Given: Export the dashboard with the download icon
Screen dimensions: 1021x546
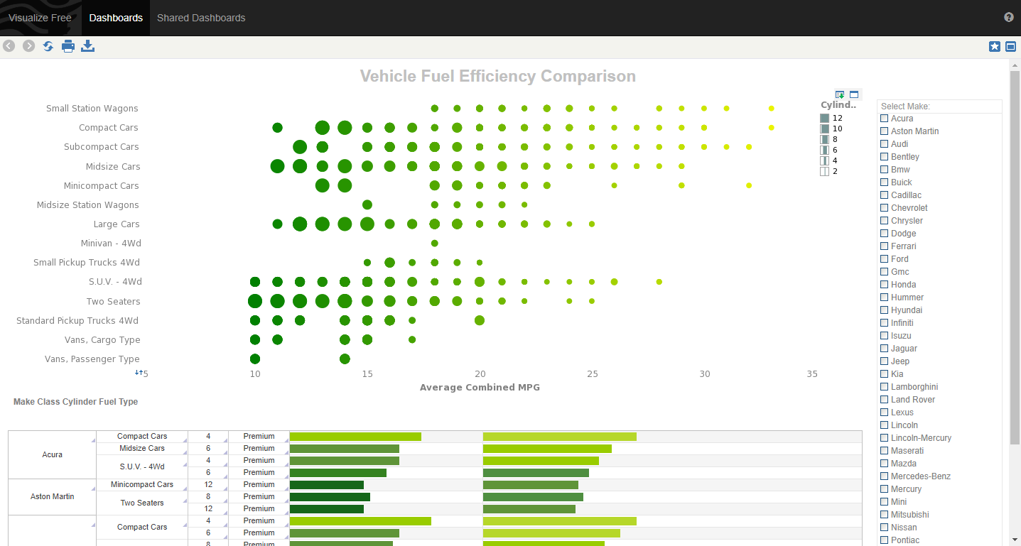Looking at the screenshot, I should click(x=88, y=46).
